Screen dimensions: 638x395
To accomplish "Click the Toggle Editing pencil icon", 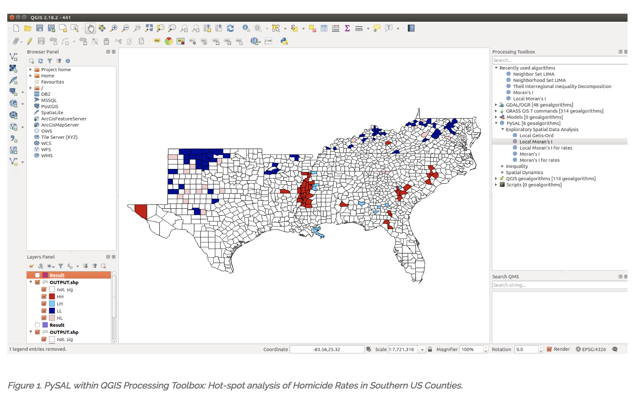I will 30,41.
